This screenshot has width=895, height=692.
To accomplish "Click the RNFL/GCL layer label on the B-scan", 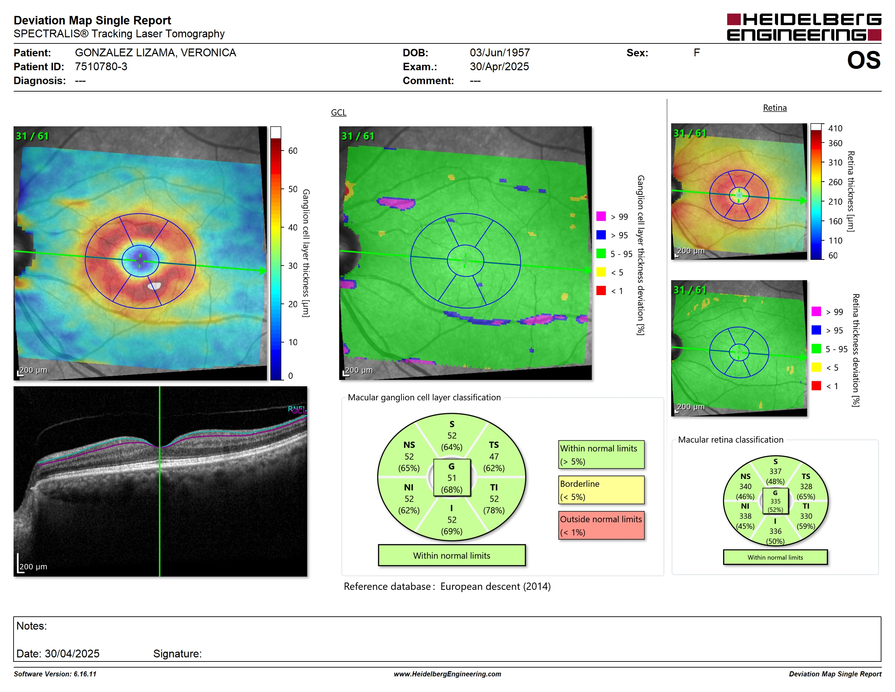I will click(297, 409).
